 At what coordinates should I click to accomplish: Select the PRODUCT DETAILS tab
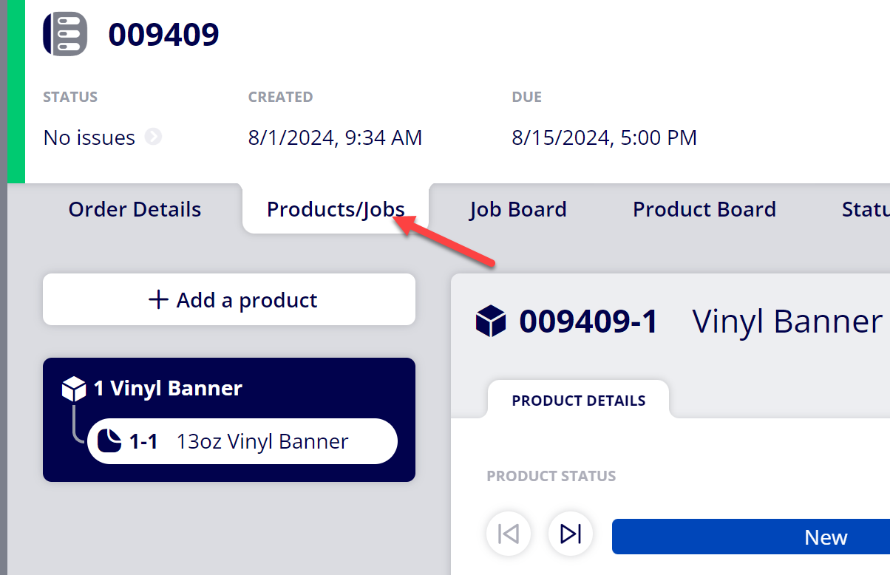579,400
